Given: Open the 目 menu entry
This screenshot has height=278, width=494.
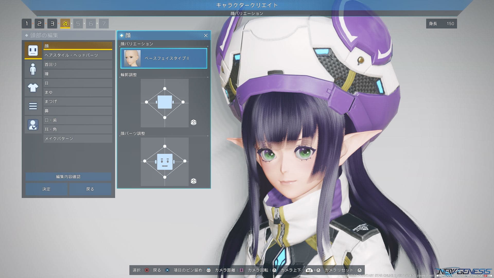Looking at the screenshot, I should tap(78, 83).
